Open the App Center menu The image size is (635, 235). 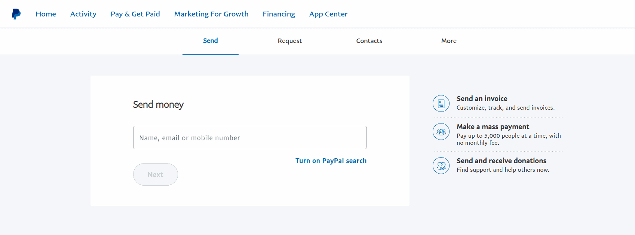(x=328, y=14)
